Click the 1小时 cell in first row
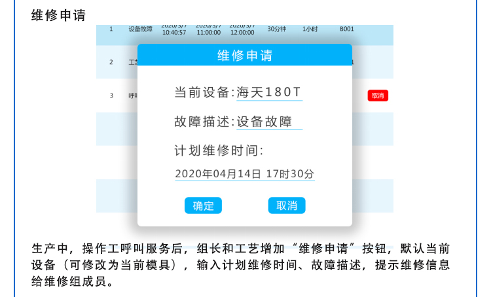 310,29
